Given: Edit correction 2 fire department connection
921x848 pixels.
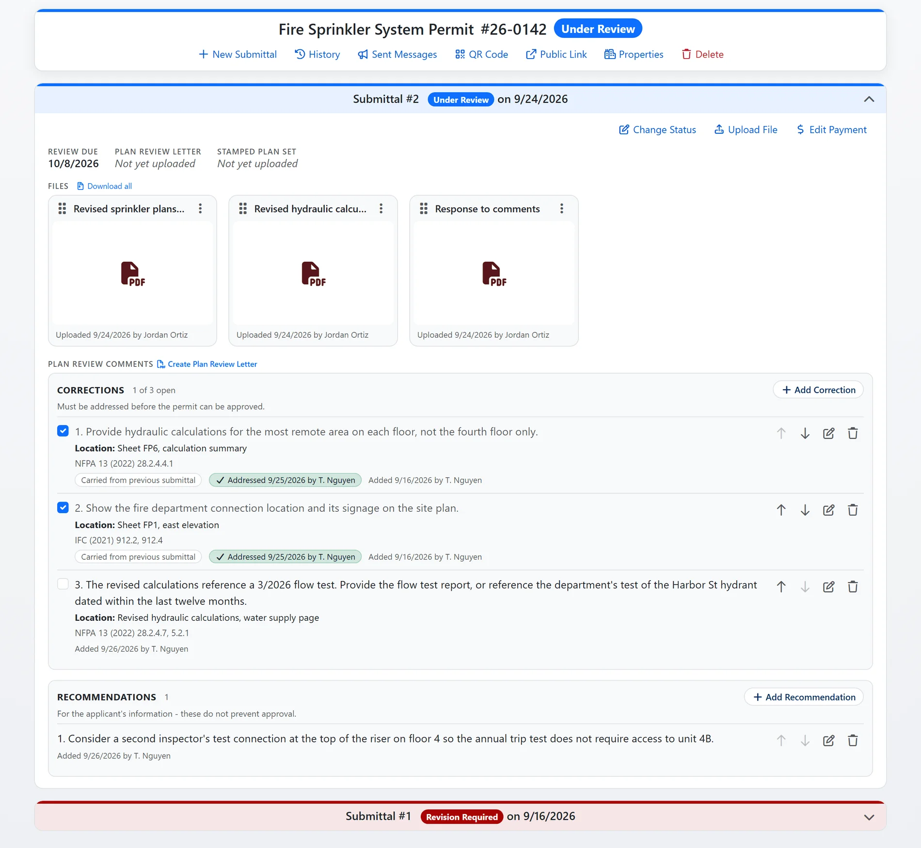Looking at the screenshot, I should coord(829,510).
